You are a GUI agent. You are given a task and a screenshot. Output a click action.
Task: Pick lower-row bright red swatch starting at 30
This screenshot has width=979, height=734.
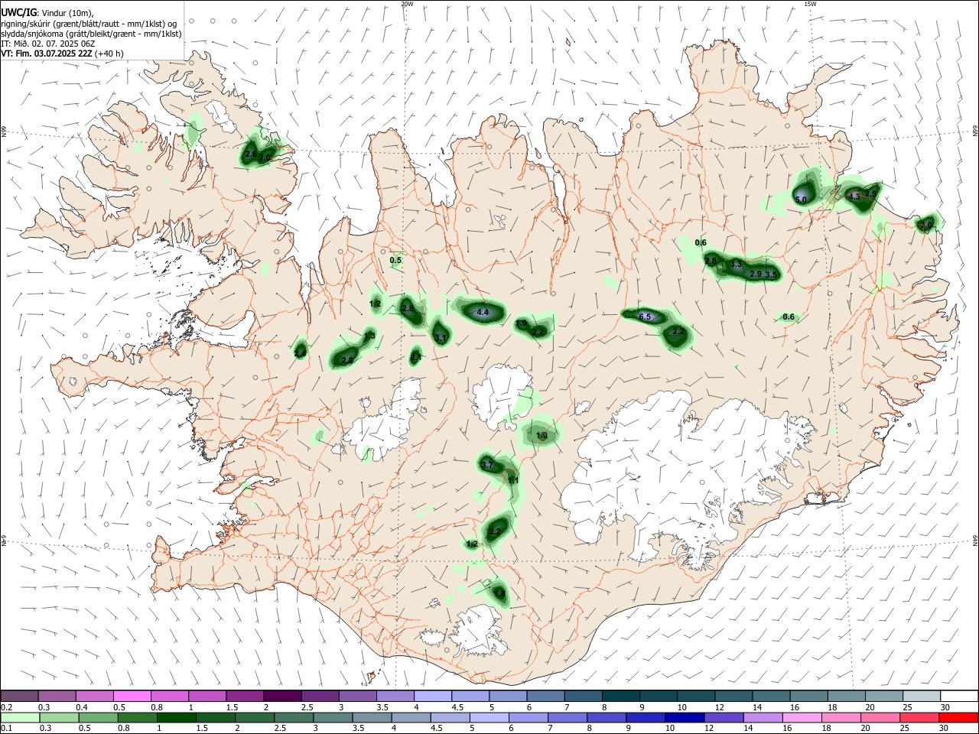958,717
